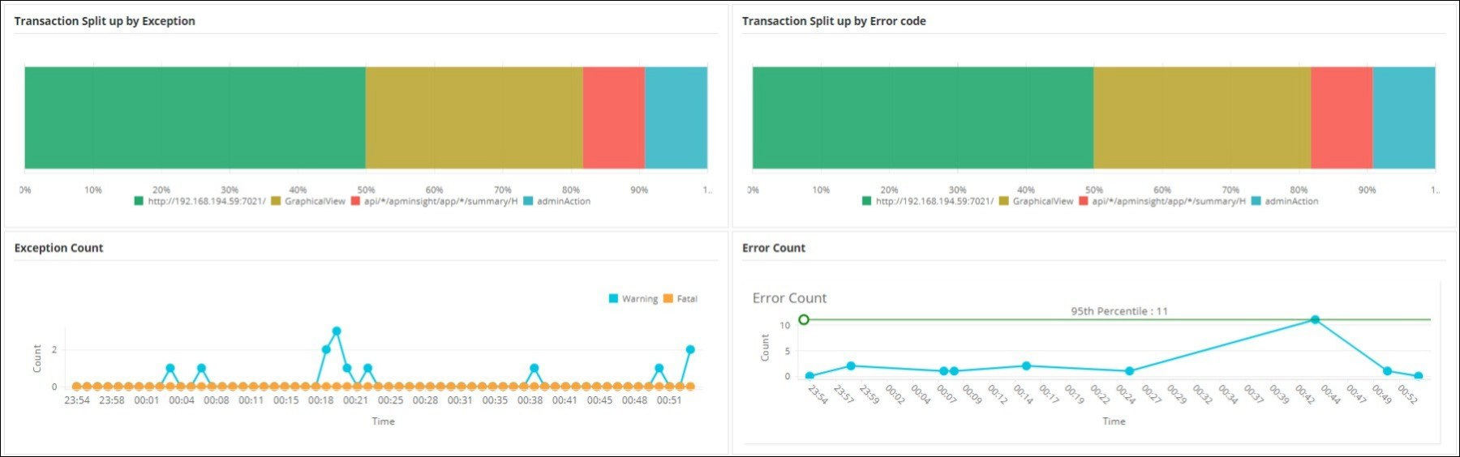Viewport: 1460px width, 457px height.
Task: Click 'Transaction Split up by Error code' title
Action: [834, 21]
